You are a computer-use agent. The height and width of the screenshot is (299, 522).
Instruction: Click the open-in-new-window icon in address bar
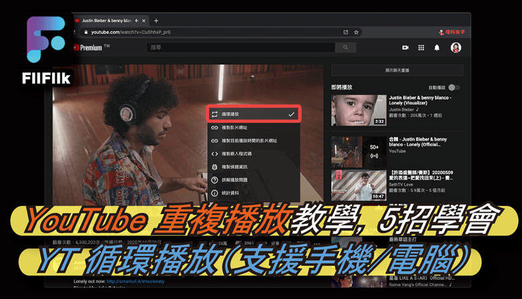[346, 32]
